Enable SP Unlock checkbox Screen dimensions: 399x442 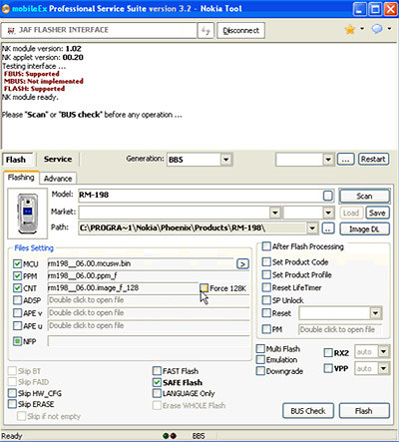point(266,300)
